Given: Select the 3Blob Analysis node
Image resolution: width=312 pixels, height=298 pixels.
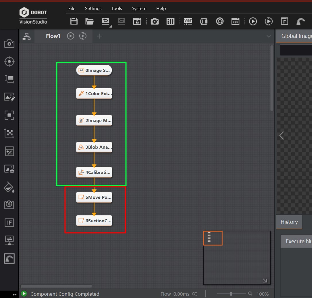Looking at the screenshot, I should (x=94, y=147).
